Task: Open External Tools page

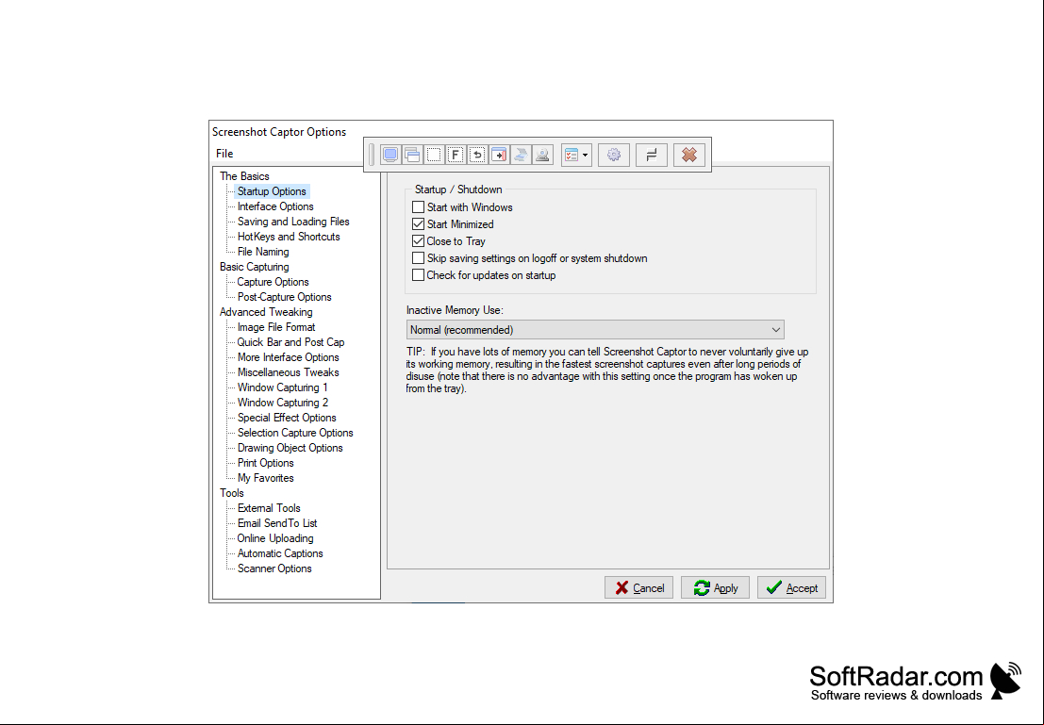Action: [x=269, y=509]
